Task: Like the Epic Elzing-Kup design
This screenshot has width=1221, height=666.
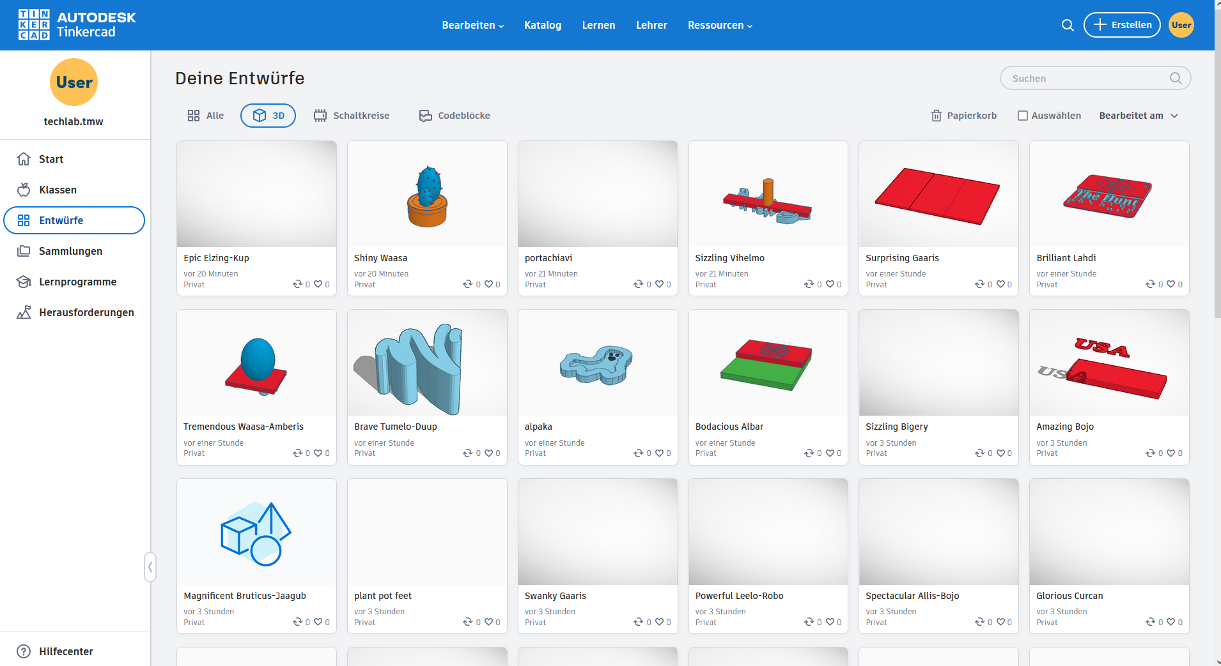Action: point(318,284)
